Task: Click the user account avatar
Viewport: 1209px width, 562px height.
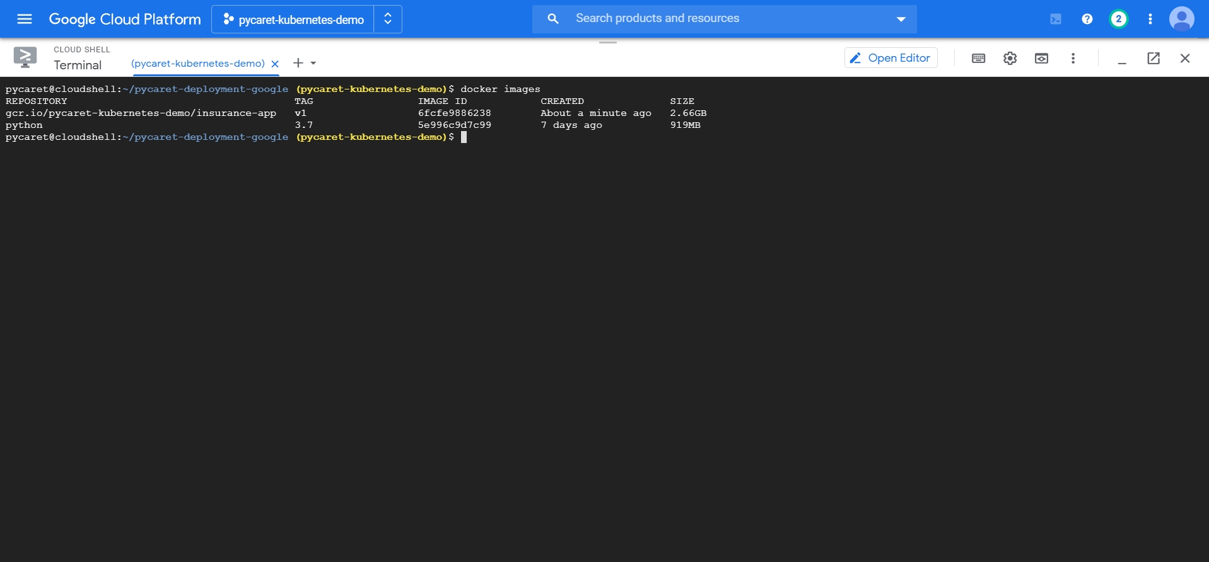Action: 1181,19
